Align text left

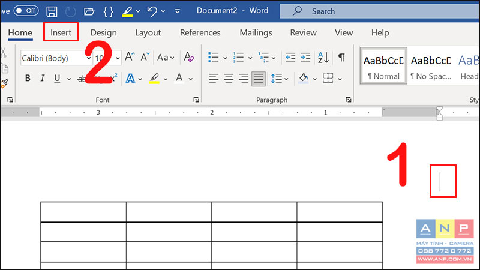point(214,79)
